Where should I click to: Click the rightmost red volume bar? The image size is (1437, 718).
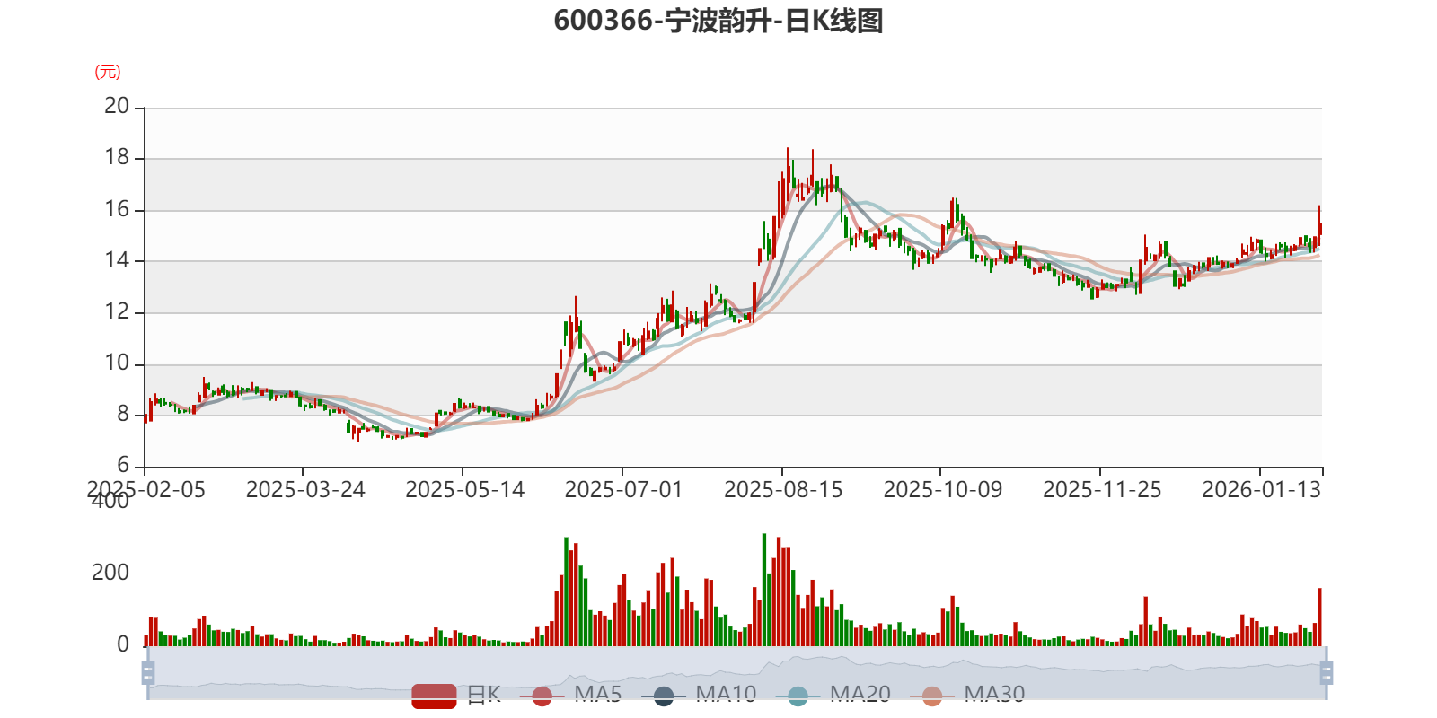point(1319,617)
